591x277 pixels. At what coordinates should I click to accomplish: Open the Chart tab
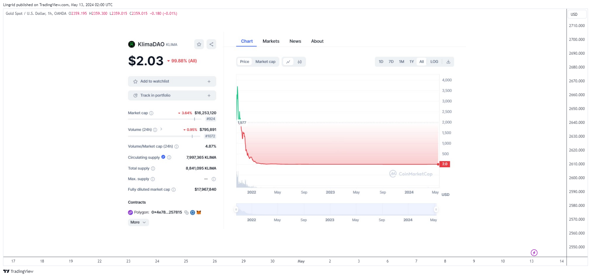(247, 42)
